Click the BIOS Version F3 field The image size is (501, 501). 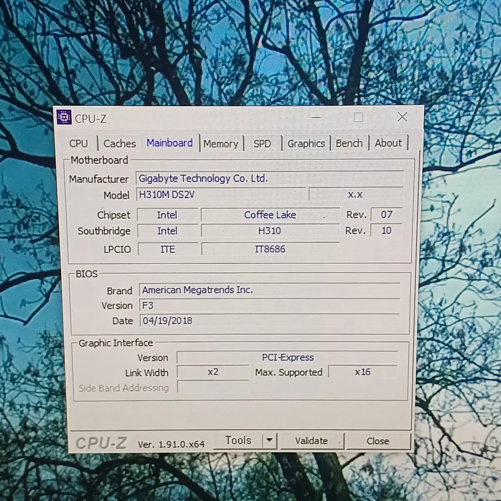click(x=269, y=305)
